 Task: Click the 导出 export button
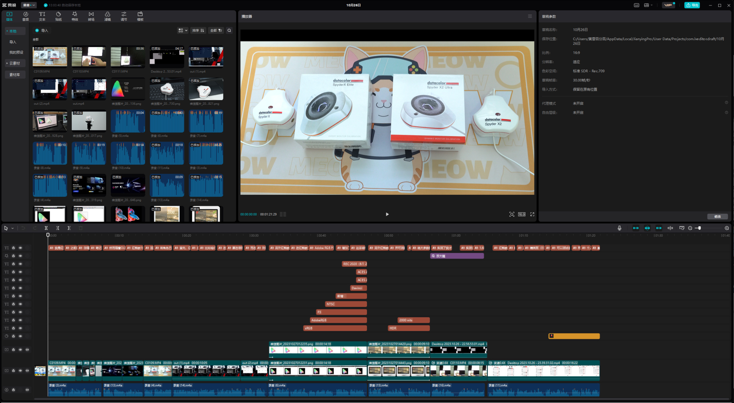point(692,5)
